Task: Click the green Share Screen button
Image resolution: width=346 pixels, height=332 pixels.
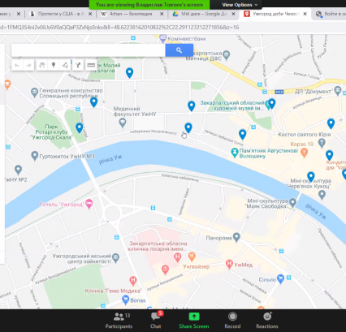Action: [194, 321]
